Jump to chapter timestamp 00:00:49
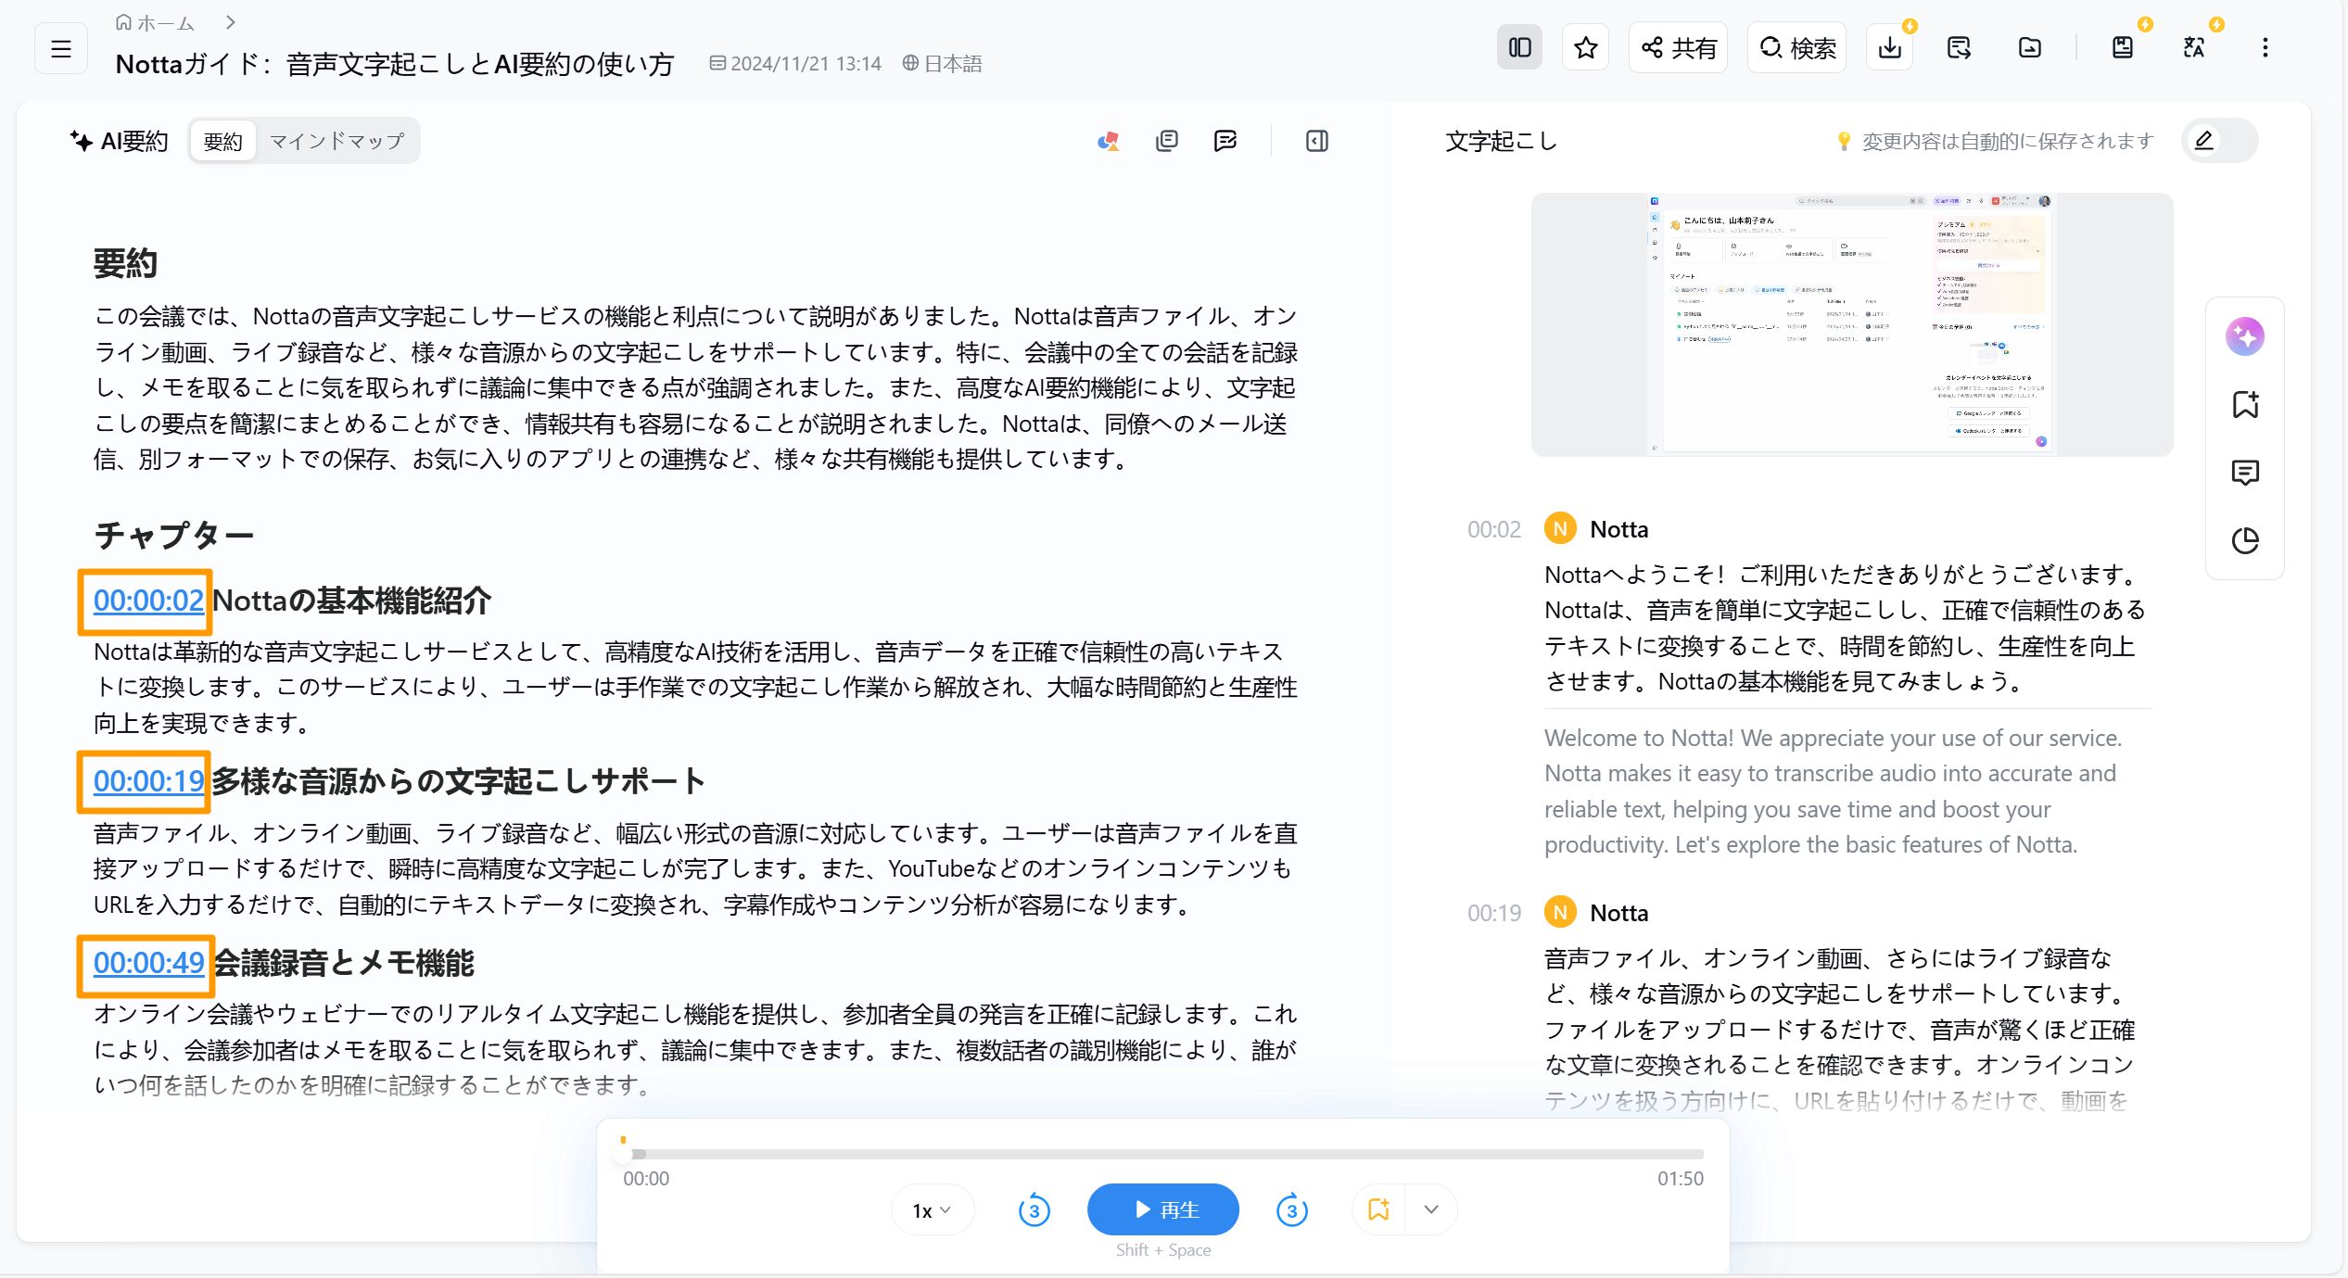 148,963
